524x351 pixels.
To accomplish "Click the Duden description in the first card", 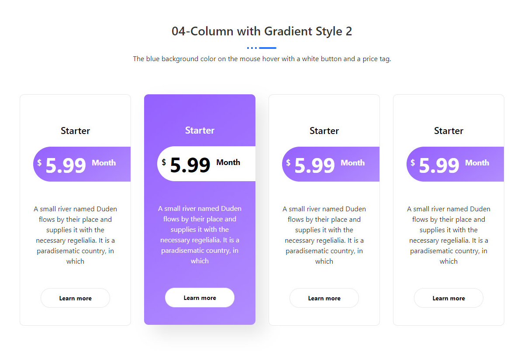I will pyautogui.click(x=75, y=235).
